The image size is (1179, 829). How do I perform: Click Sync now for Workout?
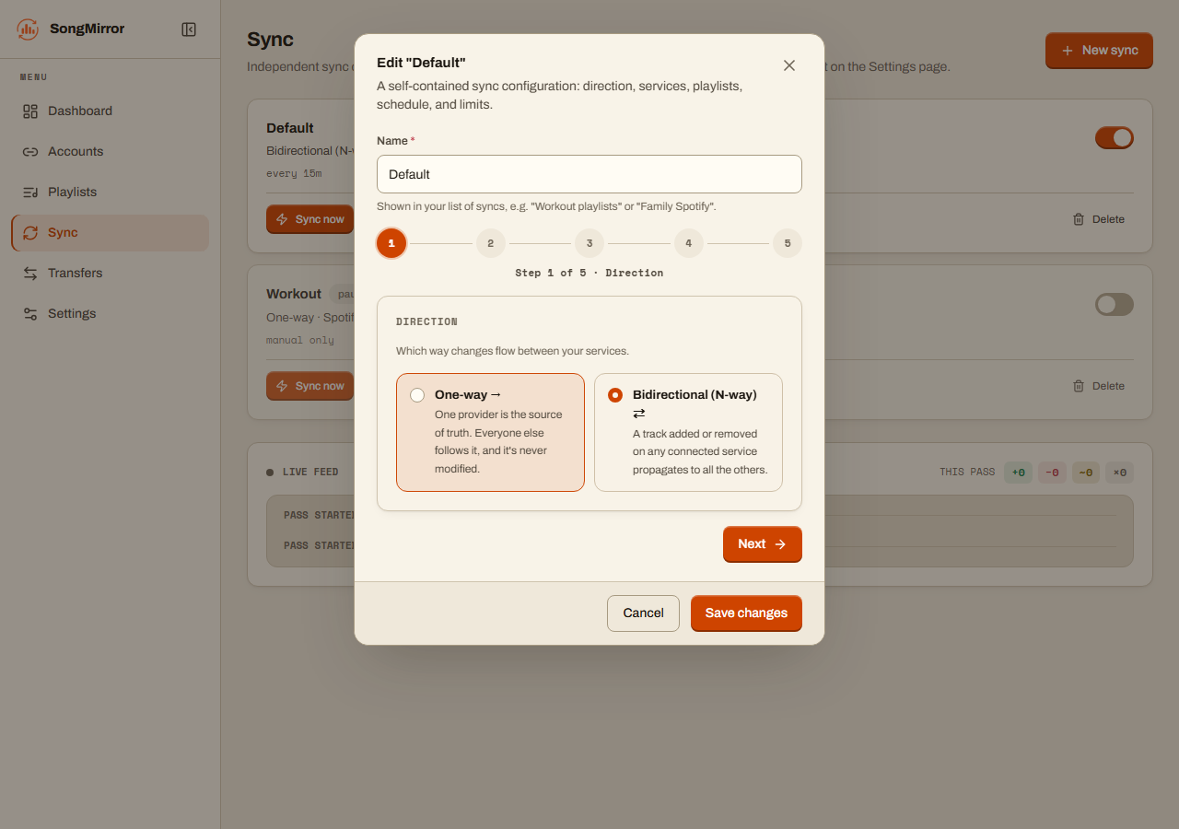(310, 386)
